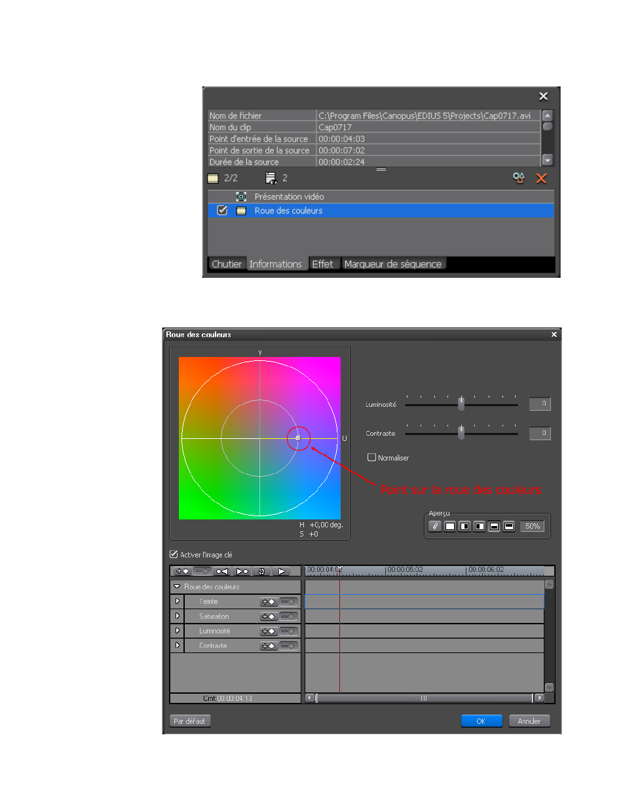The image size is (625, 809).
Task: Select bottom-half split preview in Aperçu
Action: pos(494,526)
